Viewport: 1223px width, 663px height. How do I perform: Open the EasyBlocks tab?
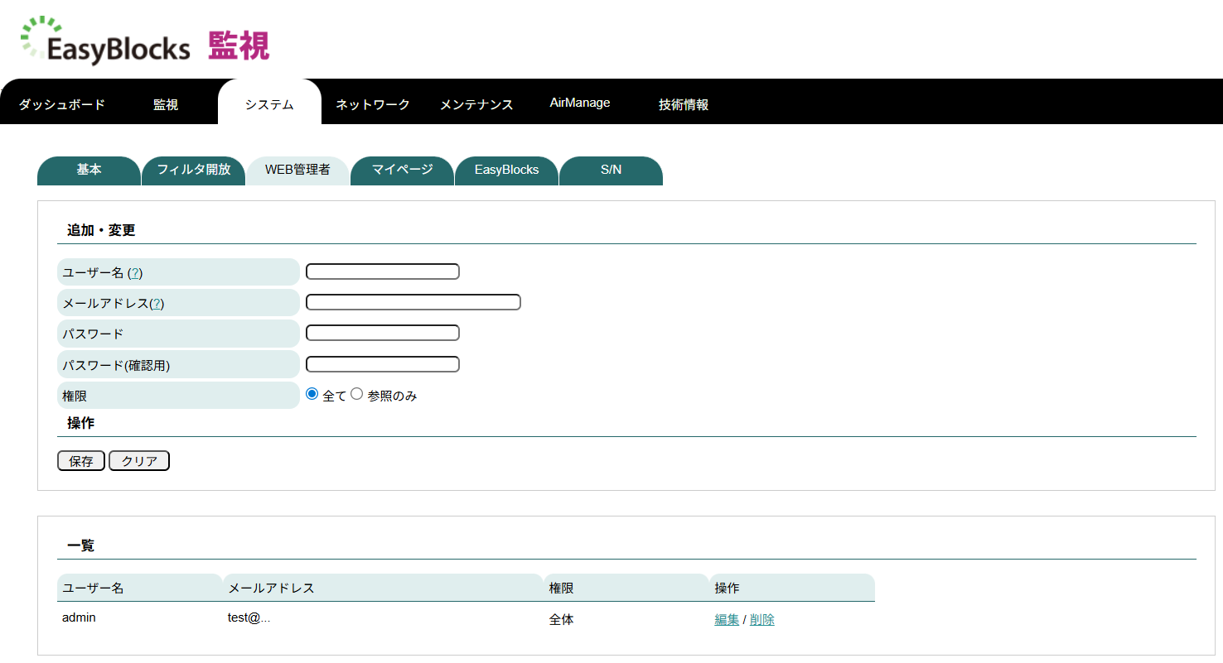coord(506,171)
